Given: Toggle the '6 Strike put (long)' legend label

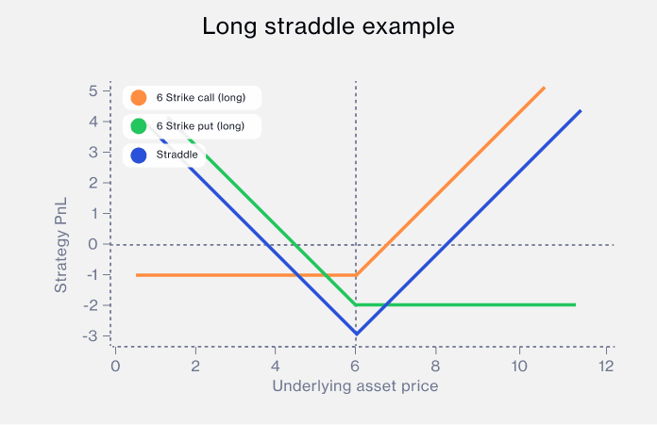Looking at the screenshot, I should point(194,126).
